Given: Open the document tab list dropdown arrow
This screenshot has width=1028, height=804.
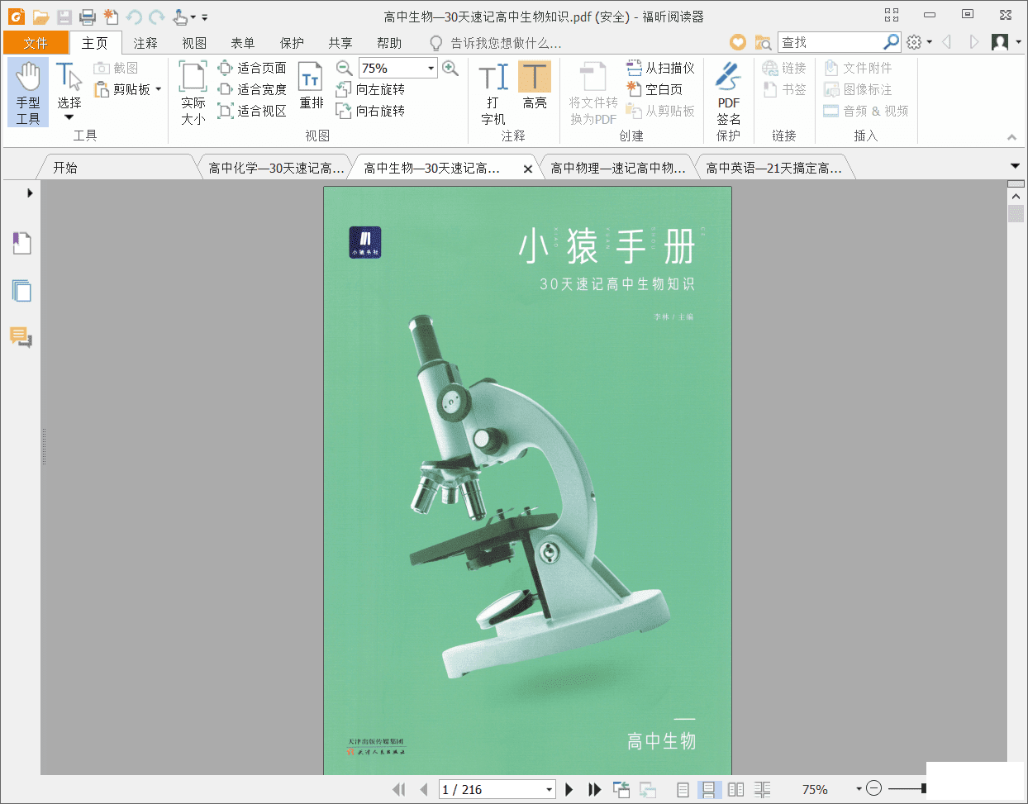Looking at the screenshot, I should point(1015,166).
